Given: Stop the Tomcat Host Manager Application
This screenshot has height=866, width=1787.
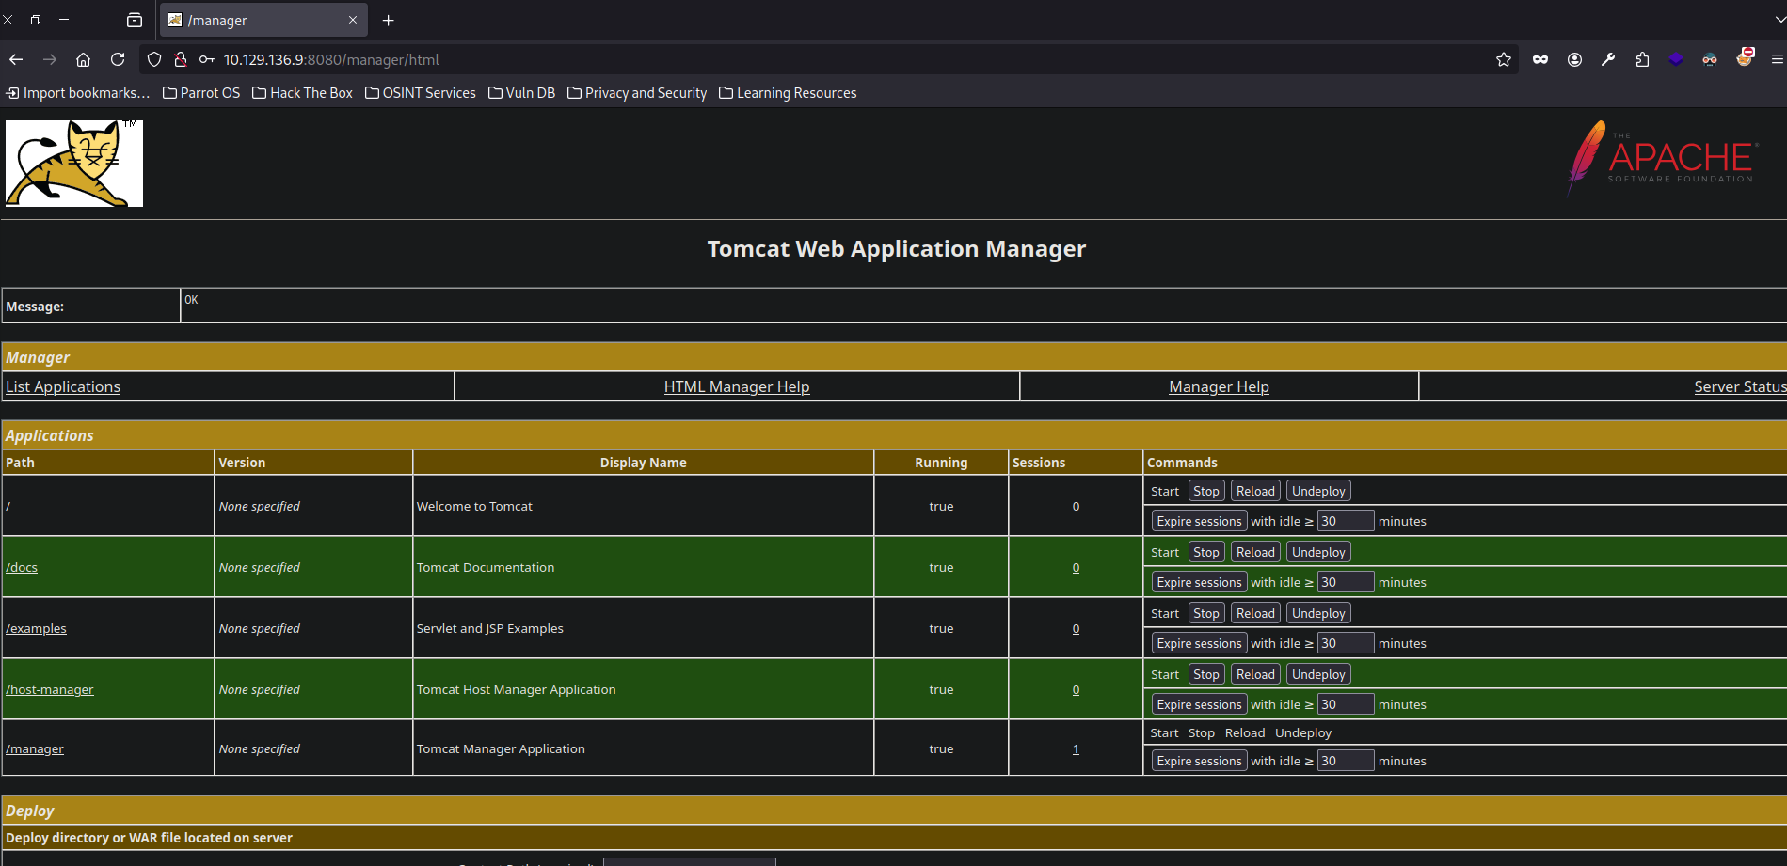Looking at the screenshot, I should [x=1206, y=674].
